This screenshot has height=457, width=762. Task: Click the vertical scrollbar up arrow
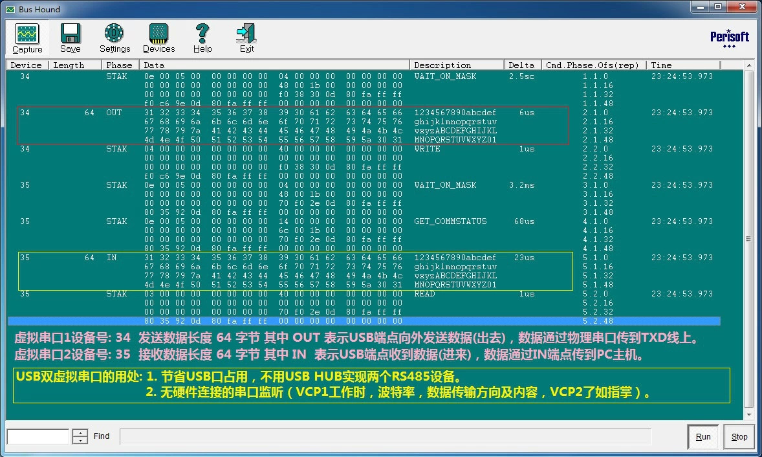click(748, 65)
